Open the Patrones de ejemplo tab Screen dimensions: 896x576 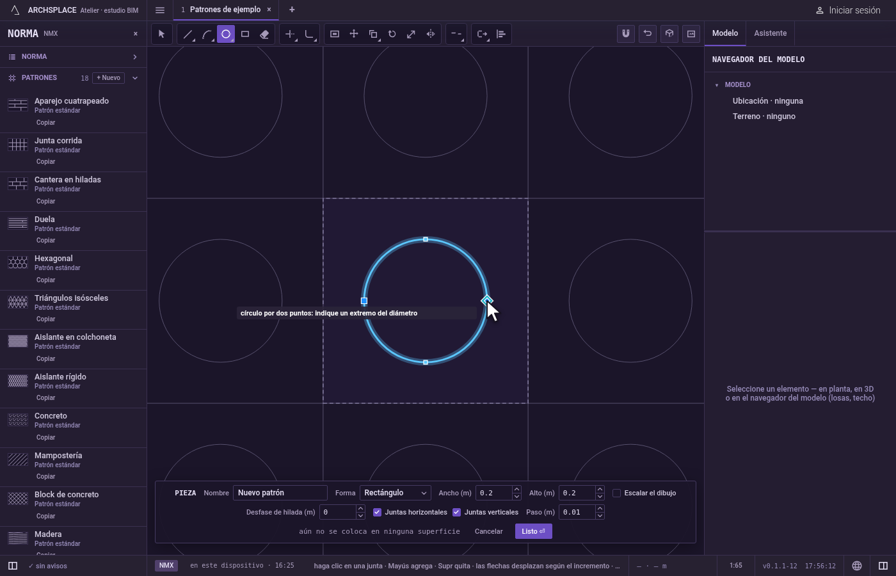[225, 10]
